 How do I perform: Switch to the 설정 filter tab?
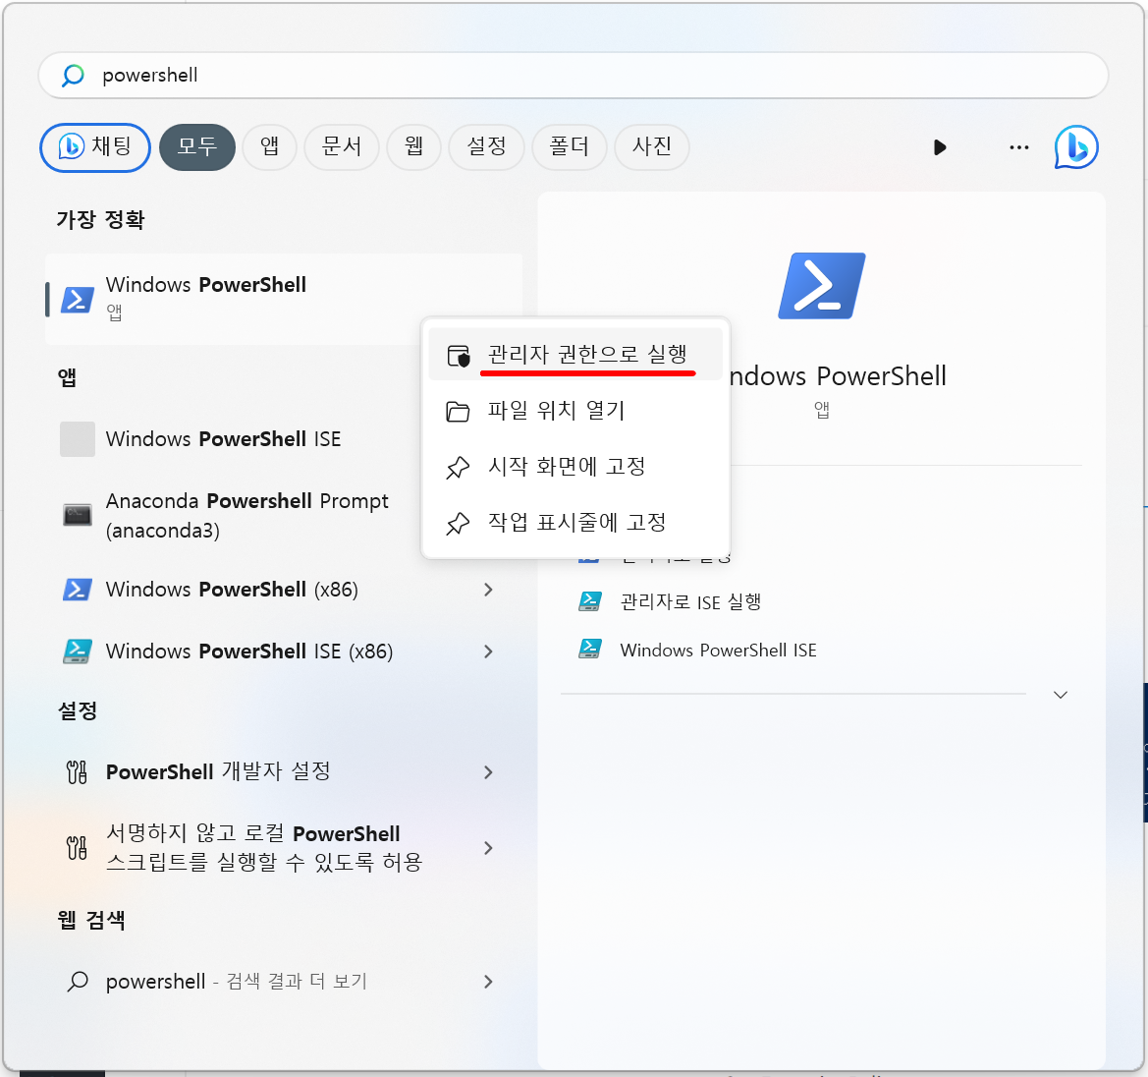click(x=486, y=147)
